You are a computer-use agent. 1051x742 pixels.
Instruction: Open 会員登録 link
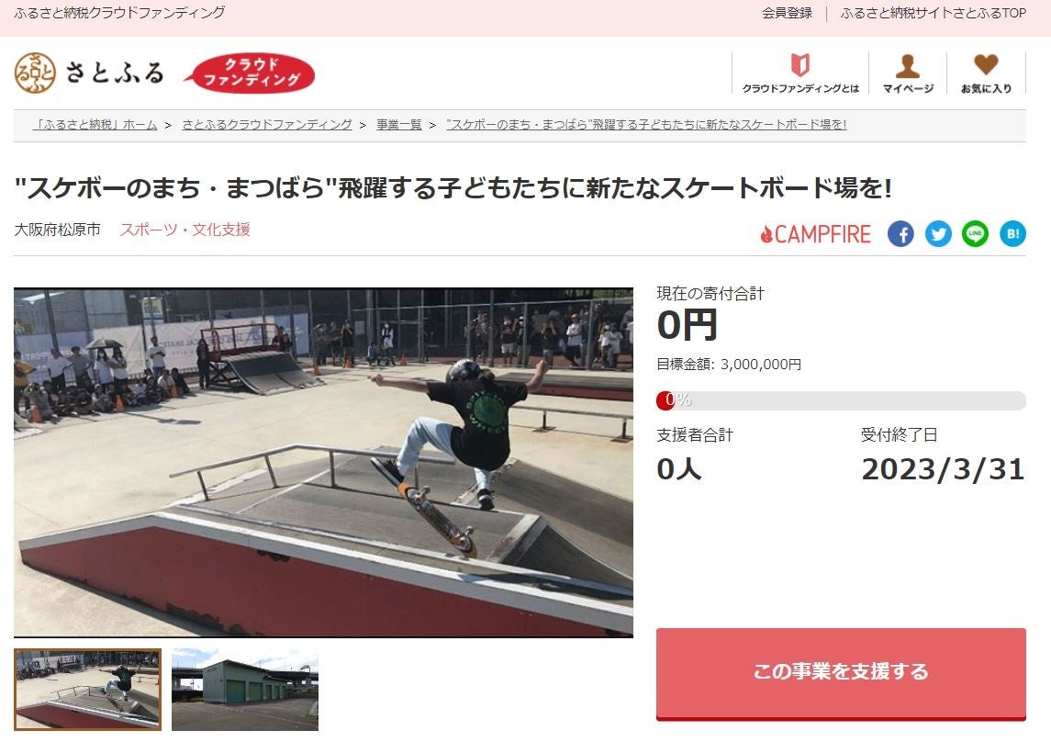click(787, 13)
